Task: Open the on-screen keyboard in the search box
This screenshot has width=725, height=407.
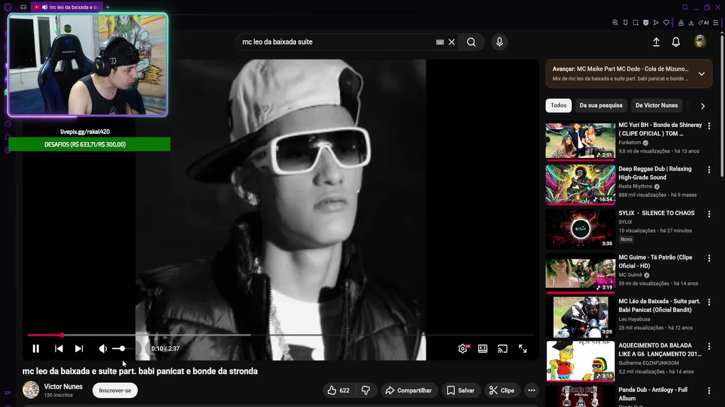Action: coord(440,42)
